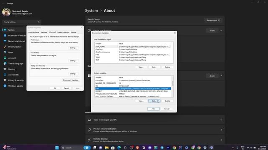The height and width of the screenshot is (150, 268).
Task: Click Delete under User variables
Action: tap(167, 67)
